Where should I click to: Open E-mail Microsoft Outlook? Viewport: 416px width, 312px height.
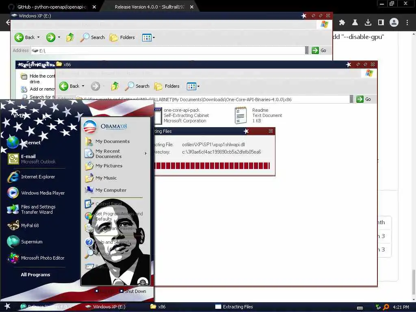32,159
